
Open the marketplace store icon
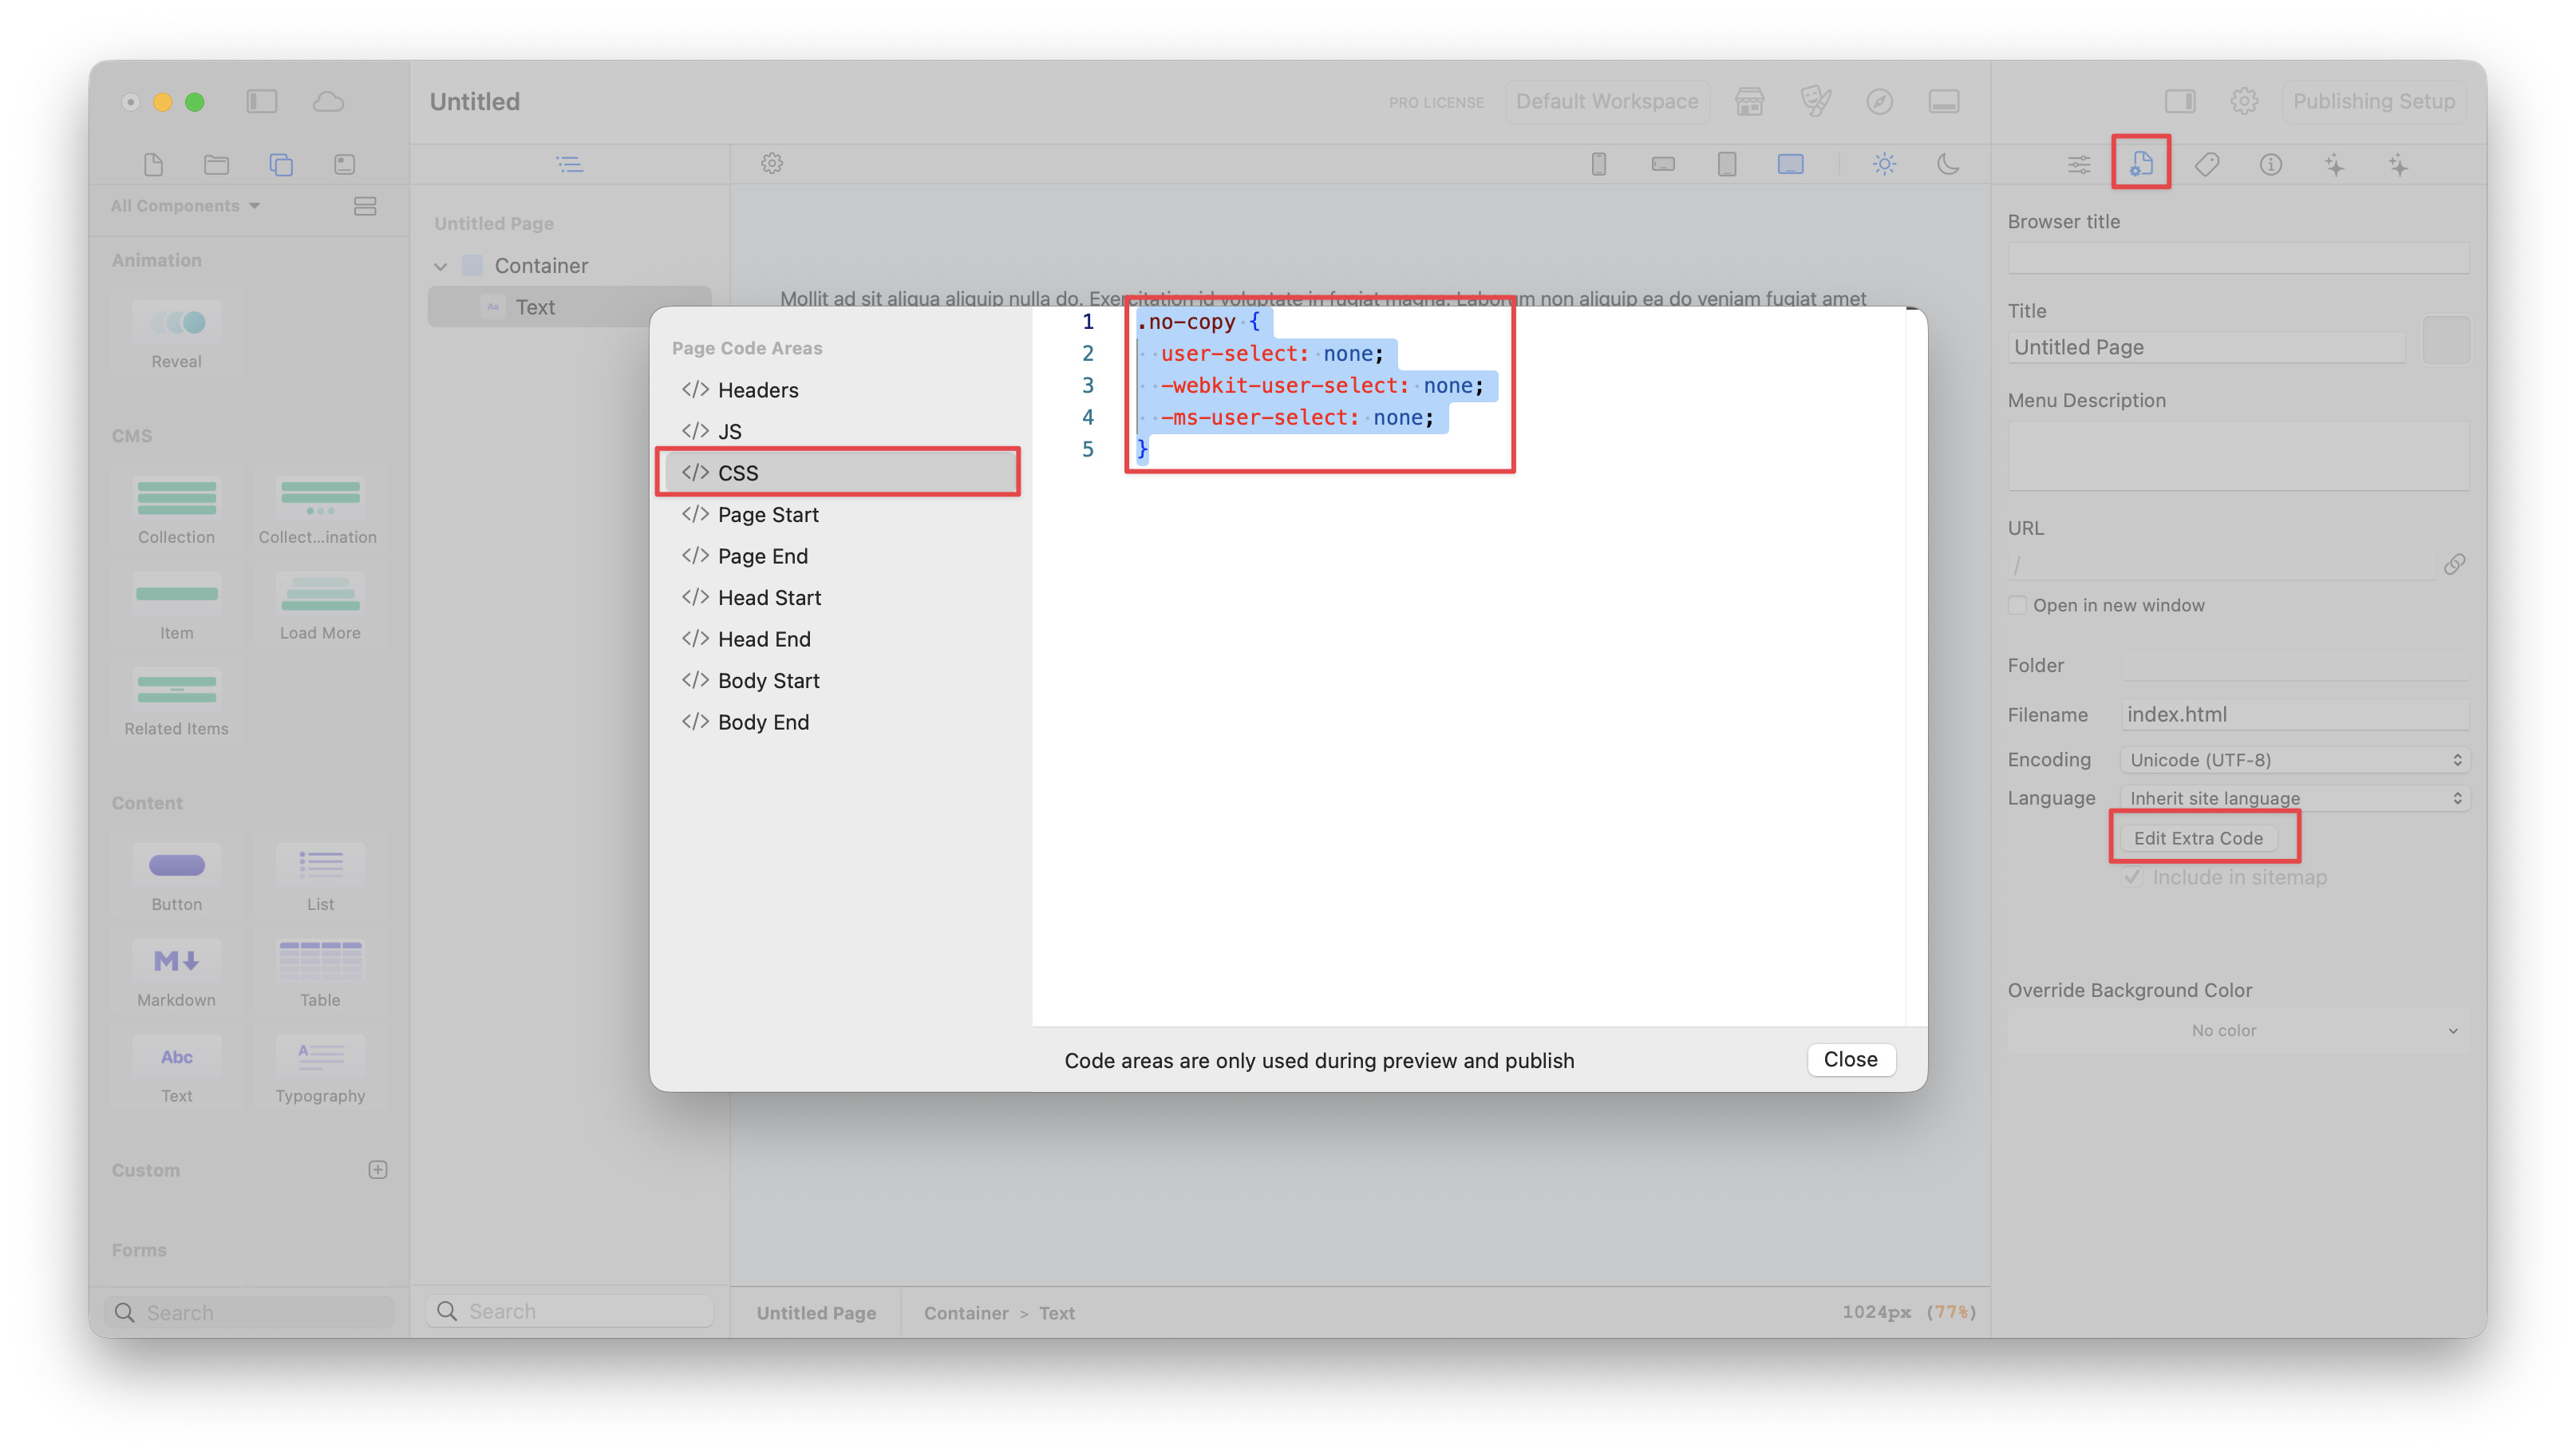coord(1749,101)
